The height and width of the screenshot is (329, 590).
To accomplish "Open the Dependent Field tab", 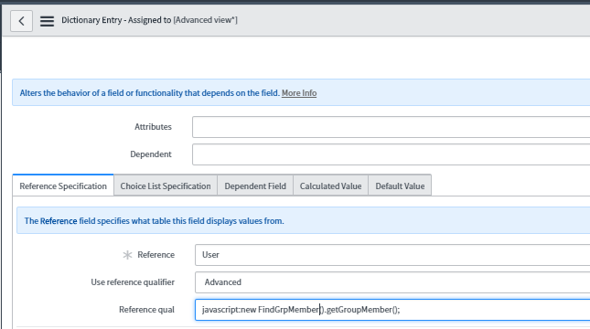I will tap(255, 186).
